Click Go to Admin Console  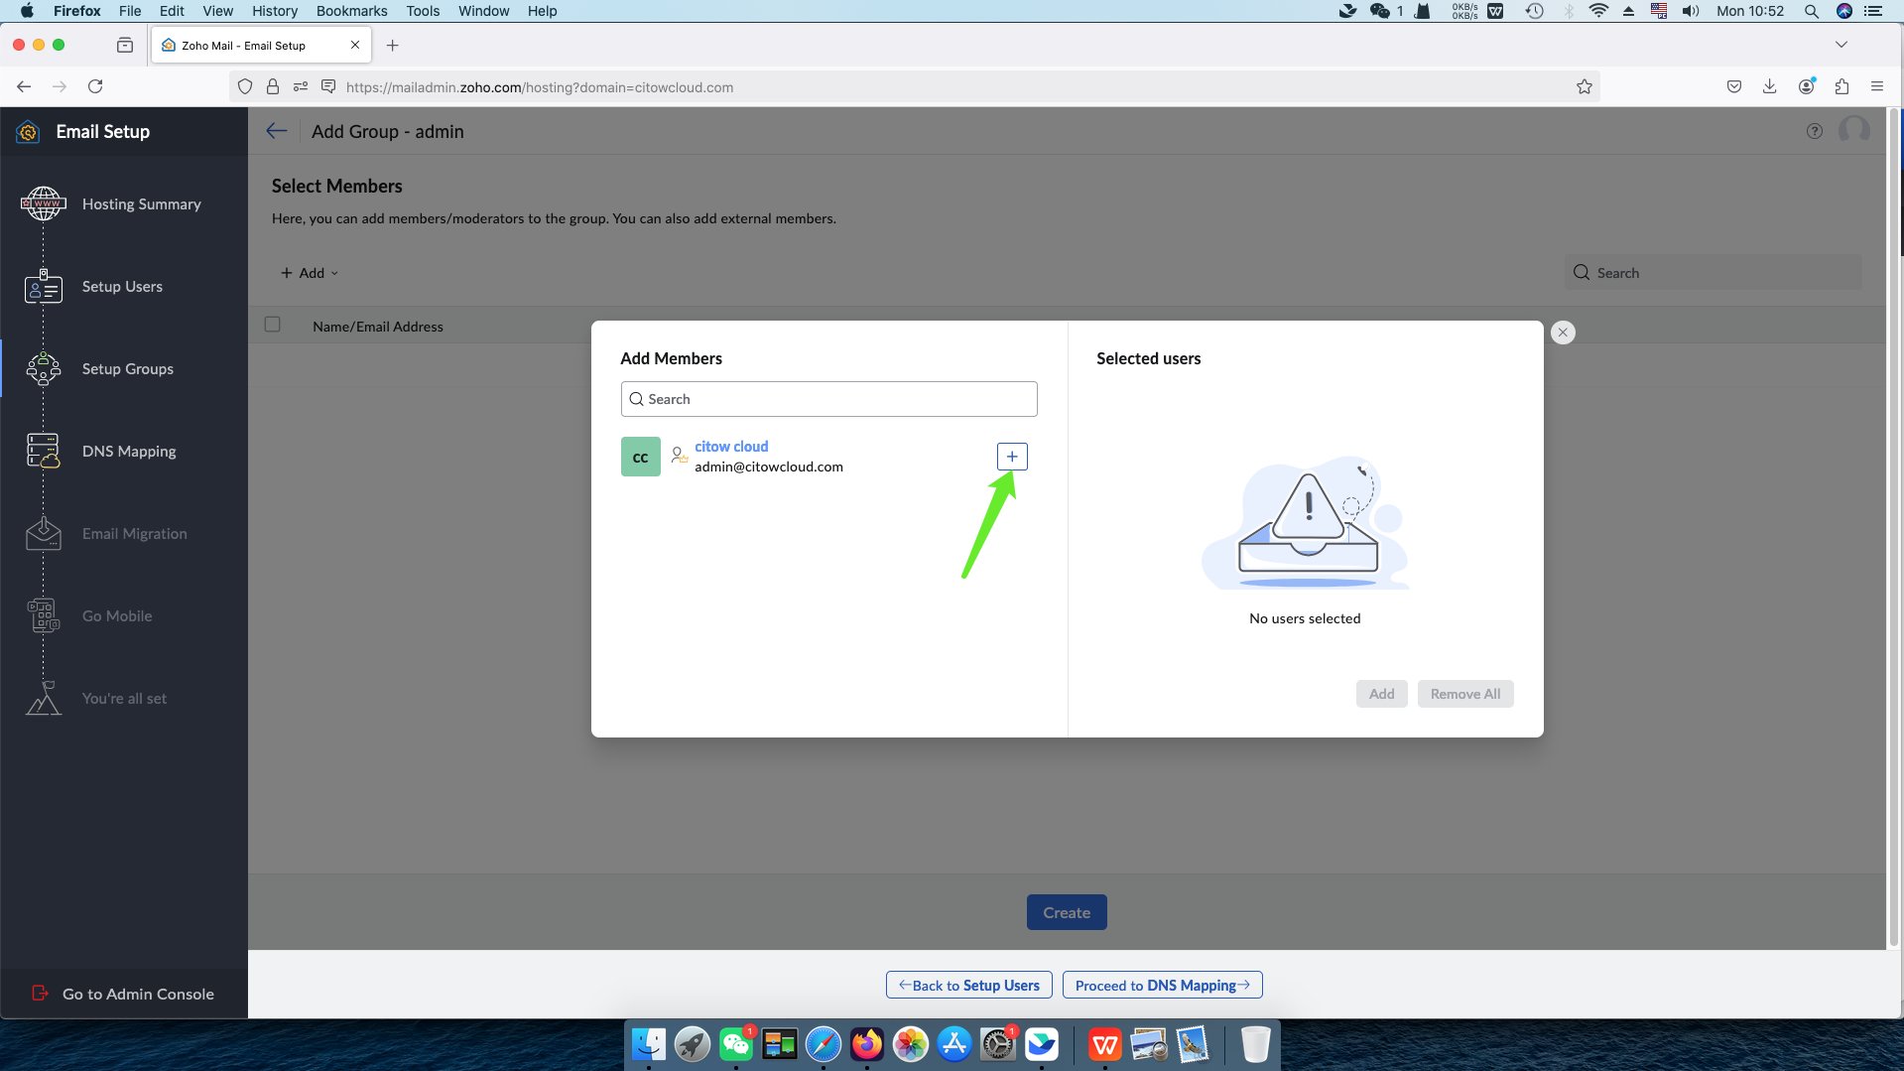pyautogui.click(x=138, y=994)
